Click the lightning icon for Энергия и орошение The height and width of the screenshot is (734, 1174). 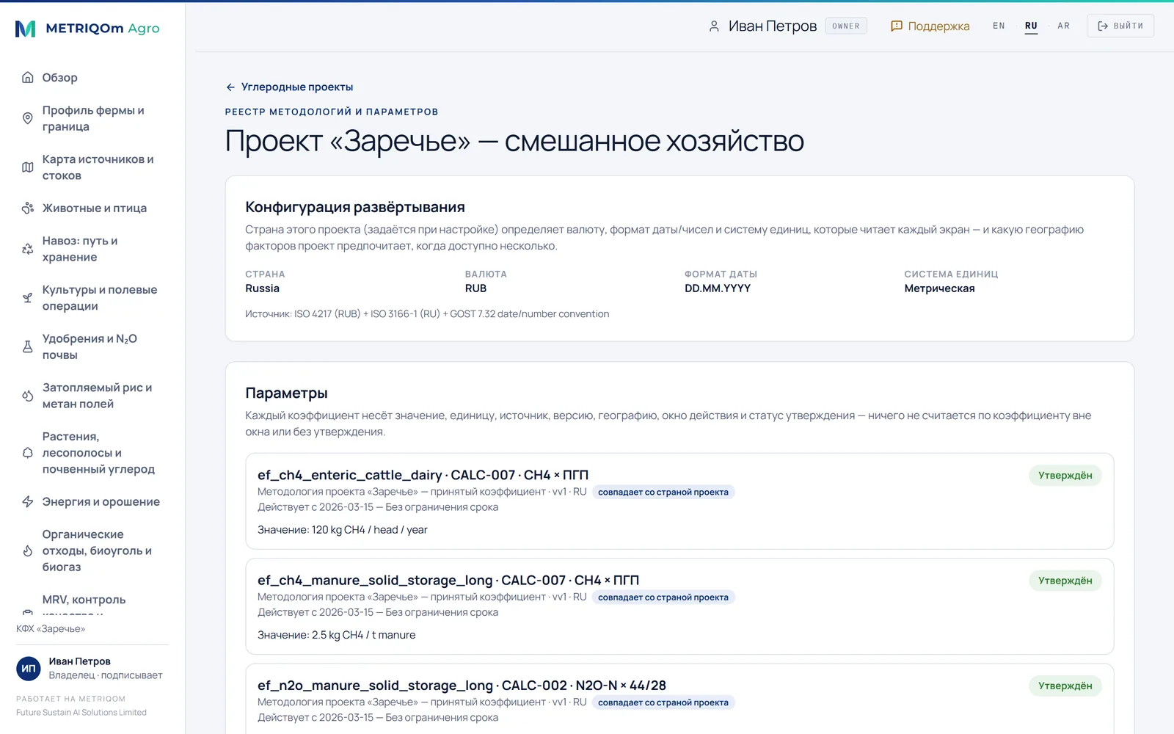click(28, 502)
